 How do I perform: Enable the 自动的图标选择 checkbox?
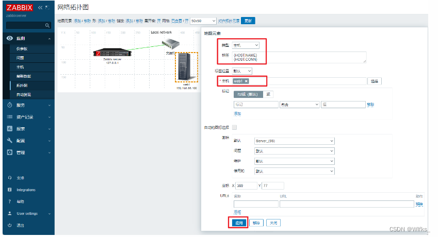pos(235,127)
